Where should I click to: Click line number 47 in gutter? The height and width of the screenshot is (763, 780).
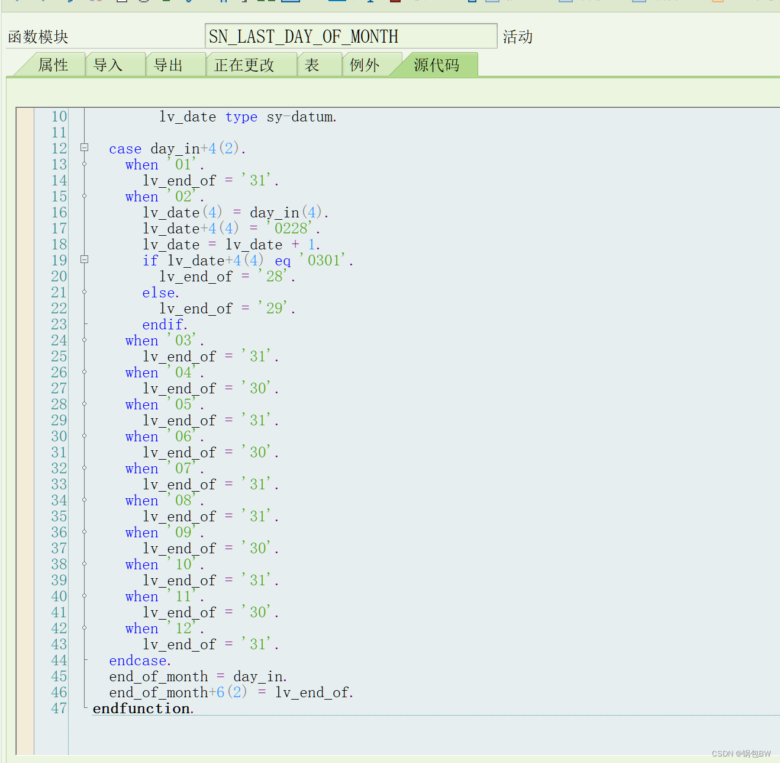tap(59, 708)
